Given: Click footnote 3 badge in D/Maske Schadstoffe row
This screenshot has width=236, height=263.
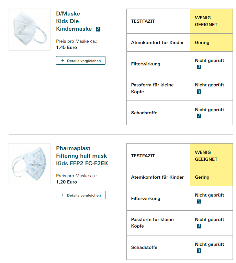Looking at the screenshot, I should [x=199, y=116].
